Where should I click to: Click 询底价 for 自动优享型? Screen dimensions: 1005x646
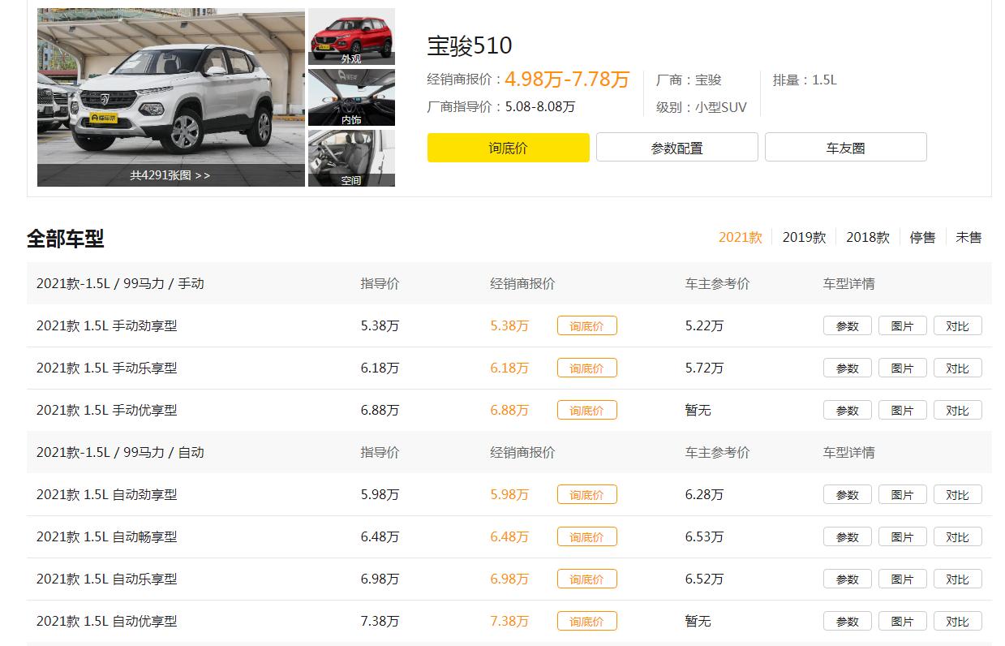587,621
